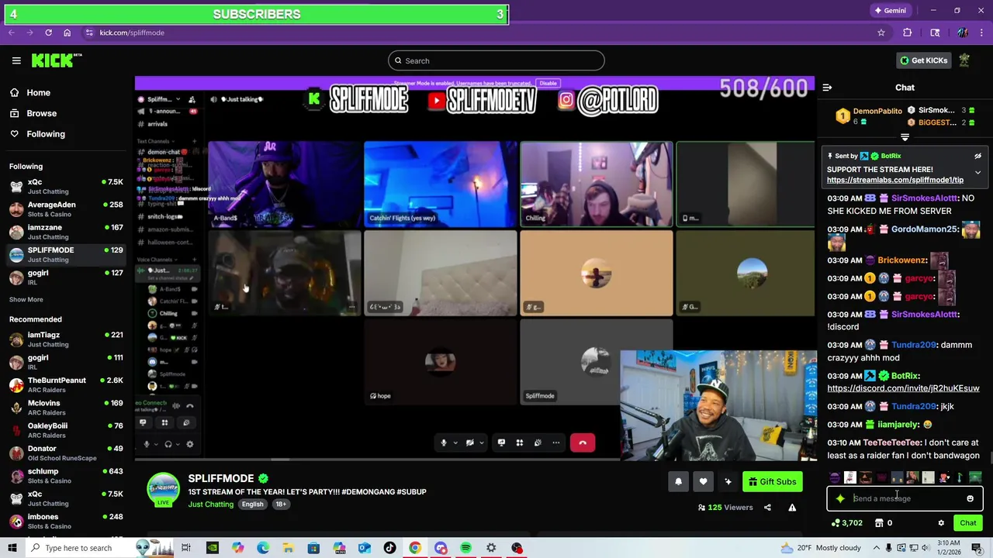
Task: Click the KICK logo
Action: pyautogui.click(x=57, y=60)
